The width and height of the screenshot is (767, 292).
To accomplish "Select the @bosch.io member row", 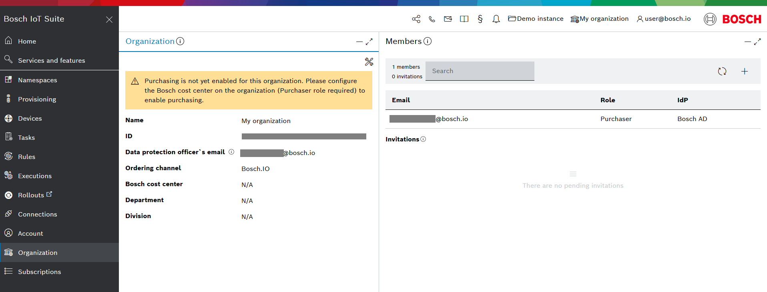I will coord(573,119).
